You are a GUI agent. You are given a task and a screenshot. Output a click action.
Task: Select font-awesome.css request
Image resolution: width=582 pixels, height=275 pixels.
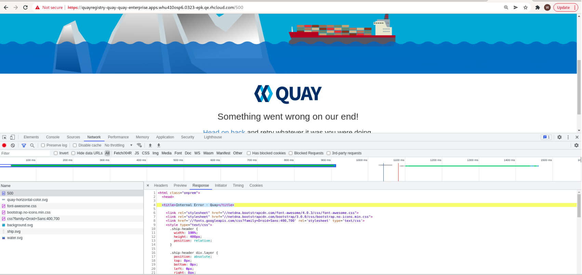tap(72, 206)
